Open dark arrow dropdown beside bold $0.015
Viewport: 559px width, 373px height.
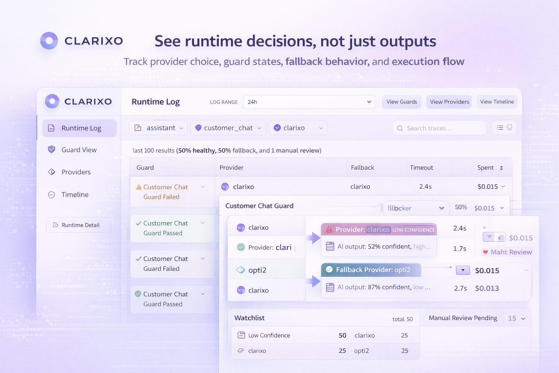pos(463,270)
